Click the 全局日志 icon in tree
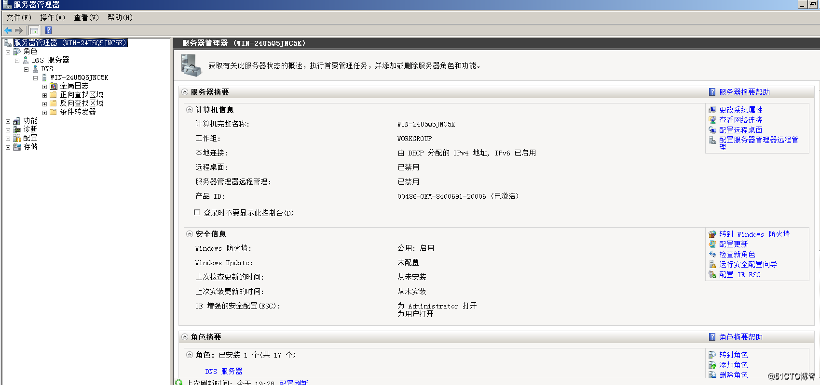This screenshot has height=385, width=820. click(x=54, y=86)
